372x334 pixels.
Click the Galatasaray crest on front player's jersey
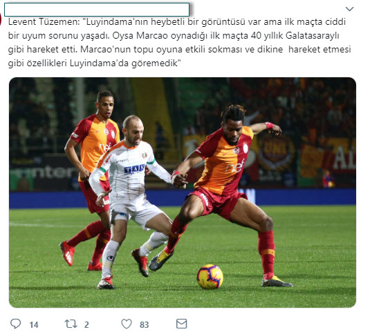click(236, 150)
